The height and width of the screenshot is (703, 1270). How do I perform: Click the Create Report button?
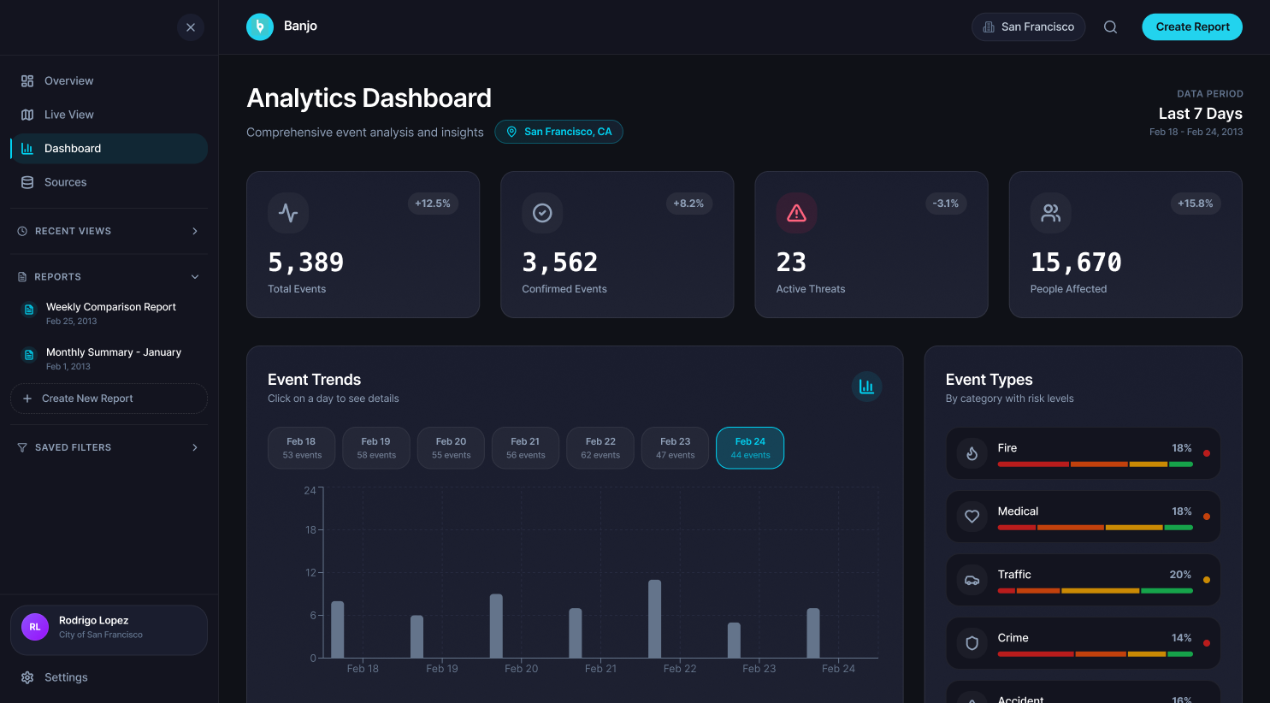pyautogui.click(x=1192, y=27)
